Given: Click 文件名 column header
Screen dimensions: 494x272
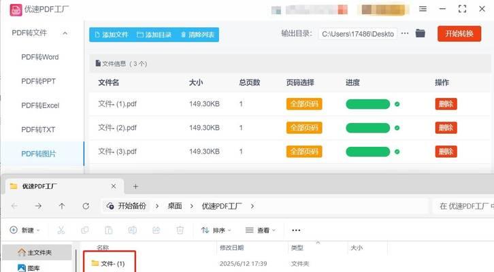Looking at the screenshot, I should click(x=109, y=82).
